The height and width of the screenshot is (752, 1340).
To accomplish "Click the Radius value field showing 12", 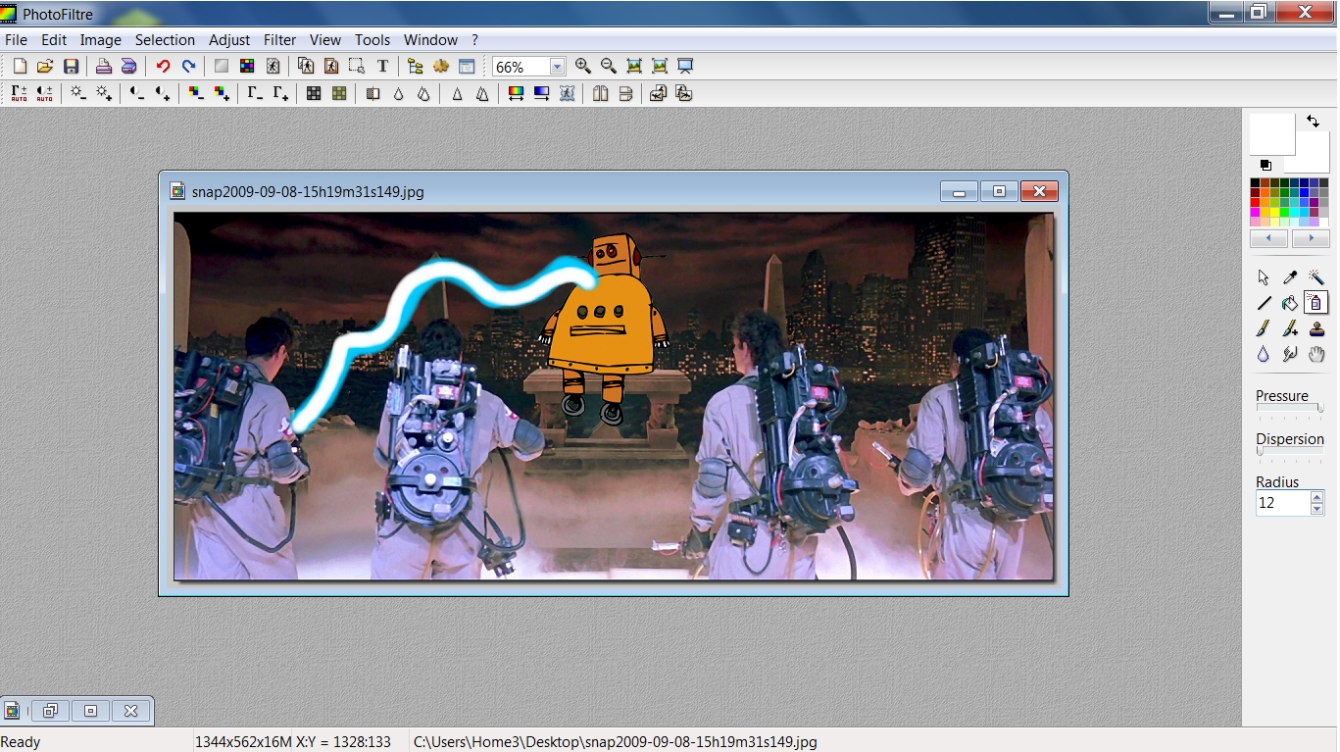I will pyautogui.click(x=1282, y=503).
